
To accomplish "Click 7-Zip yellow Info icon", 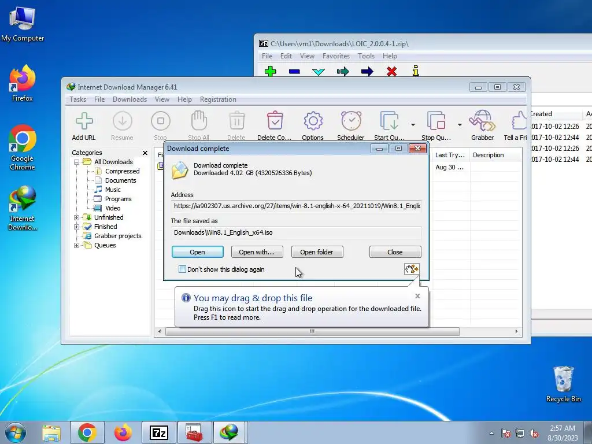I will pos(416,71).
